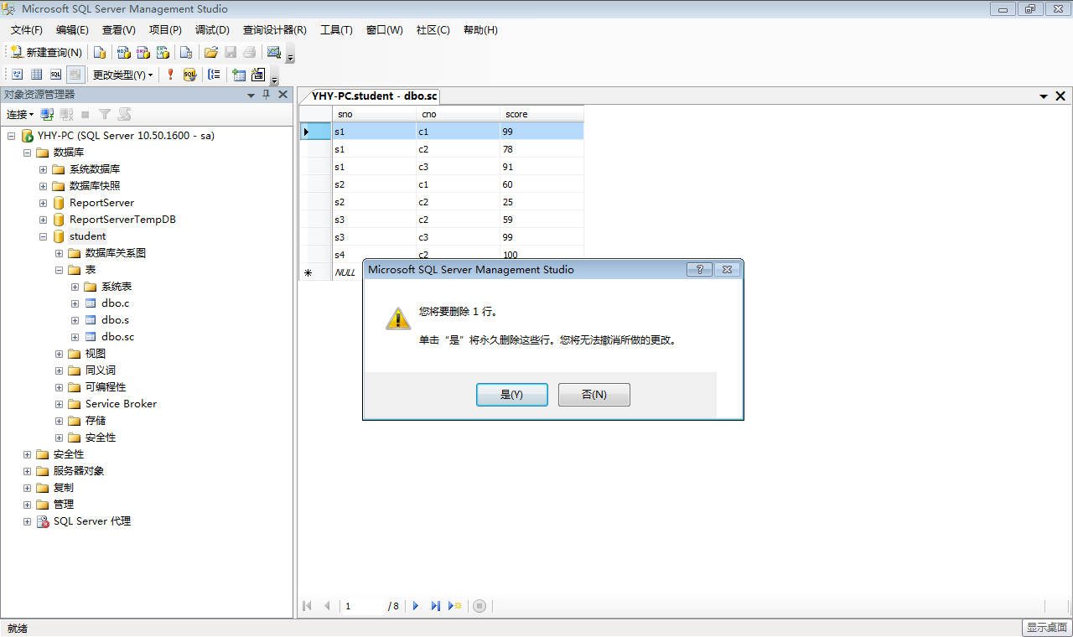1073x637 pixels.
Task: Open the Query Designer (查询设计器) menu
Action: 275,30
